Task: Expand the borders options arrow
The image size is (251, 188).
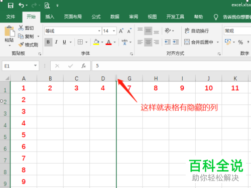Action: pyautogui.click(x=86, y=42)
